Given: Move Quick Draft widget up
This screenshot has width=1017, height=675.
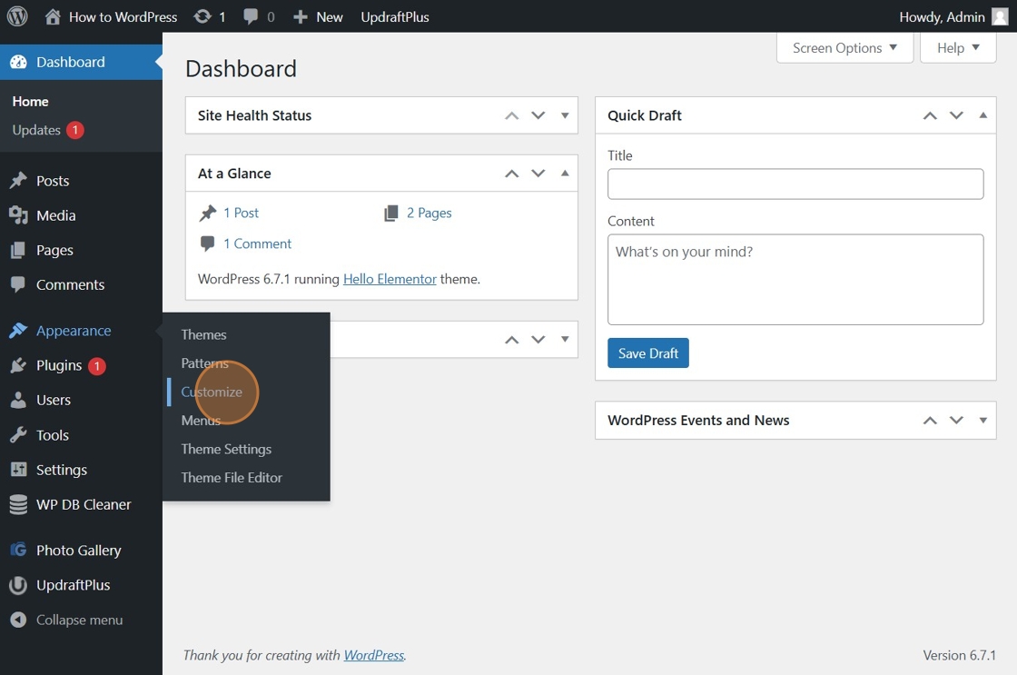Looking at the screenshot, I should coord(930,115).
